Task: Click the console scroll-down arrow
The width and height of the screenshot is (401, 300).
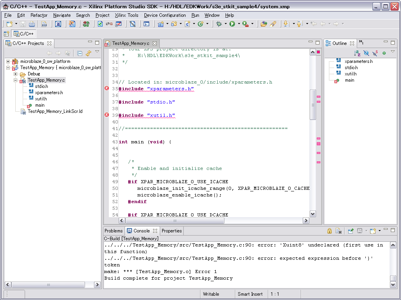Action: point(393,284)
